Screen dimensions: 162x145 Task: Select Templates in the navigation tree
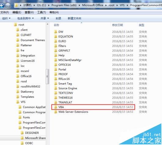coord(27,97)
